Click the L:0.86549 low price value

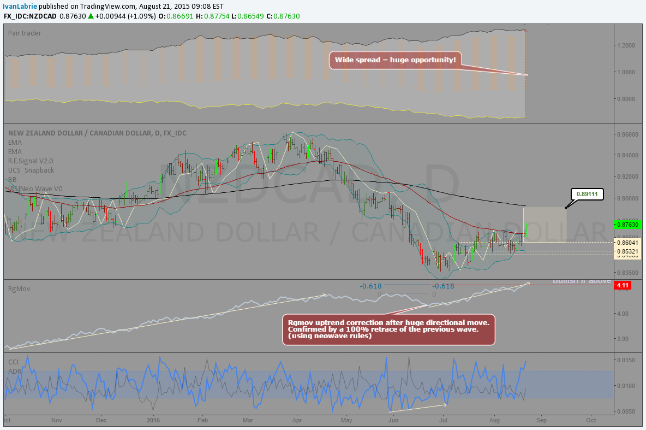click(x=247, y=16)
